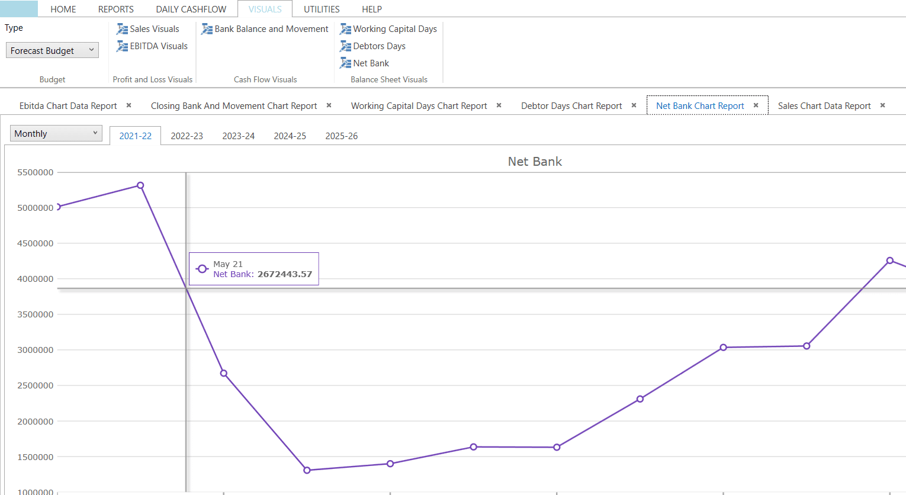The image size is (906, 495).
Task: Click the May 21 data point on chart
Action: click(224, 374)
